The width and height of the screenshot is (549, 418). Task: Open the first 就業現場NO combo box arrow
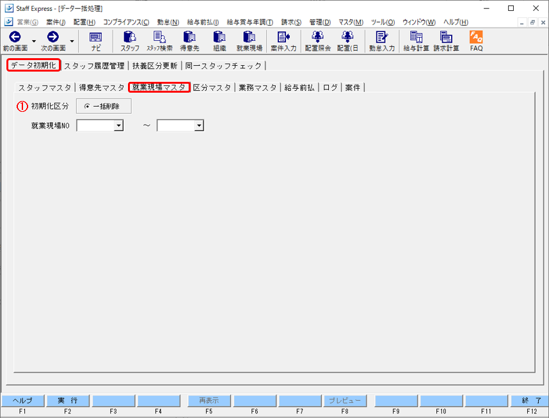(x=118, y=125)
